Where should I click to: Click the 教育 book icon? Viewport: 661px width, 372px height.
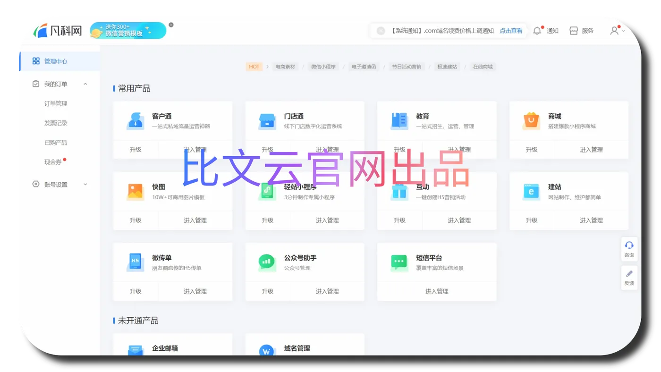(x=399, y=121)
